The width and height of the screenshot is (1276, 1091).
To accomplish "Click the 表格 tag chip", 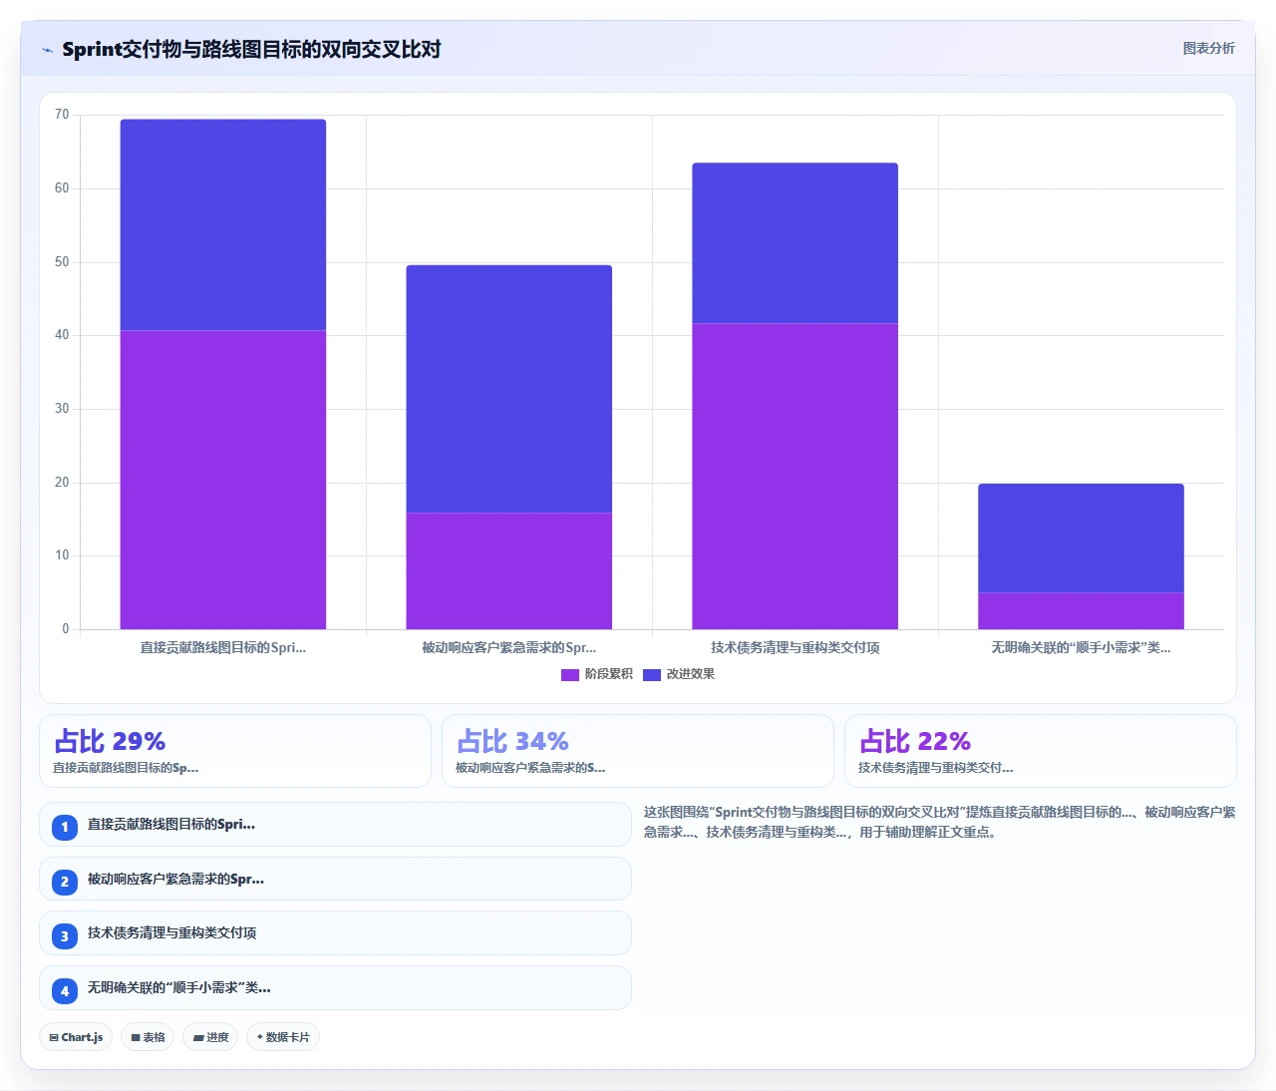I will (148, 1037).
